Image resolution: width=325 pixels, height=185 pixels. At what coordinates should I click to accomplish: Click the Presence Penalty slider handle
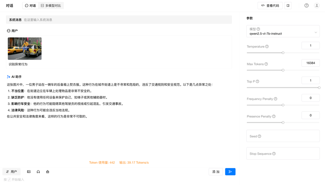click(x=283, y=123)
